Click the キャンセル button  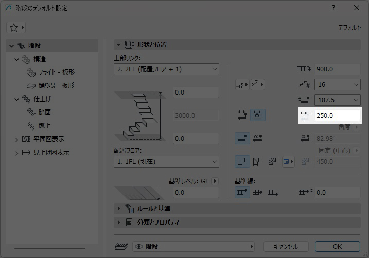[285, 246]
